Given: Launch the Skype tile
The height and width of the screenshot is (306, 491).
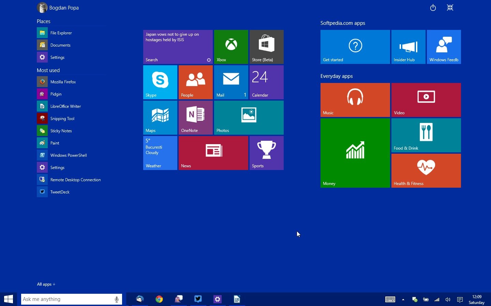Looking at the screenshot, I should coord(160,82).
